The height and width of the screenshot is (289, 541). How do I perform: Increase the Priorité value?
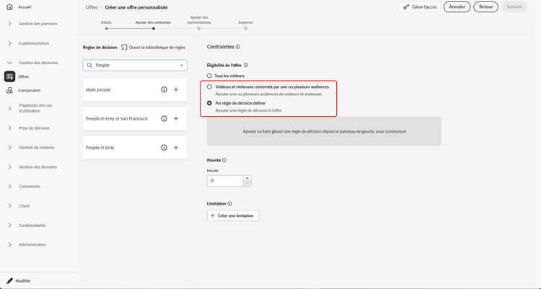coord(247,178)
